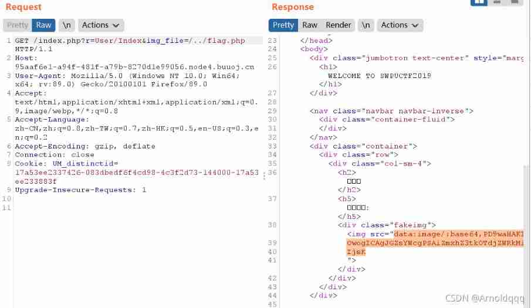Click the navbar navbar-inverse nav line

[x=391, y=111]
